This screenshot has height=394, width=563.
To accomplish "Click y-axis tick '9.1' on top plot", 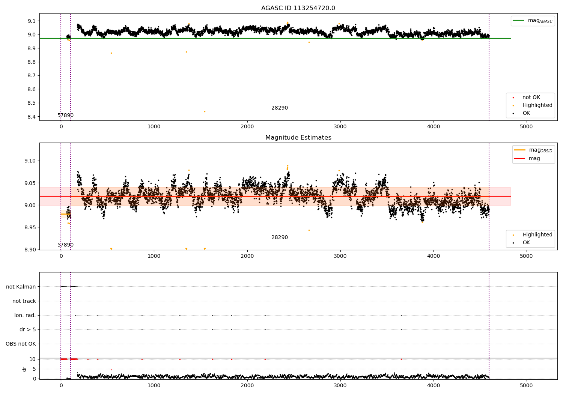I will click(32, 21).
